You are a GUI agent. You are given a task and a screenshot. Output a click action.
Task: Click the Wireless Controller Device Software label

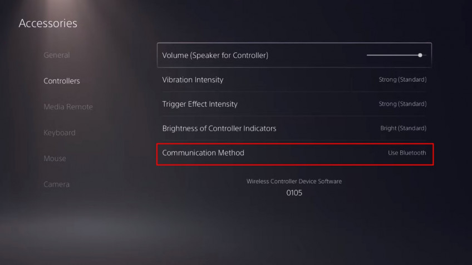tap(294, 181)
